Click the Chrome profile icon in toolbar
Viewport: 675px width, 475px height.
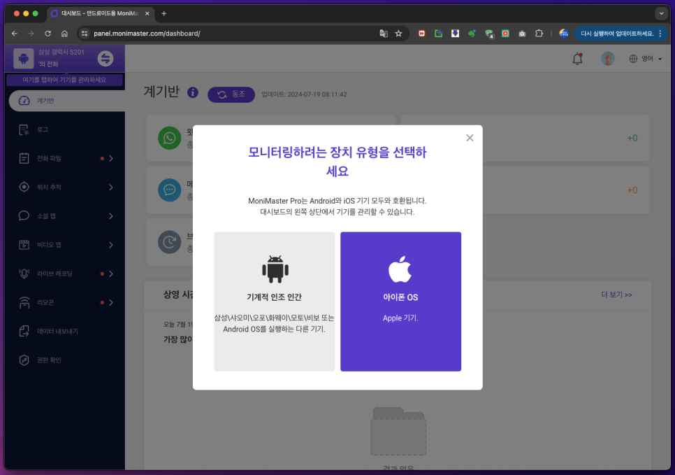pyautogui.click(x=563, y=34)
